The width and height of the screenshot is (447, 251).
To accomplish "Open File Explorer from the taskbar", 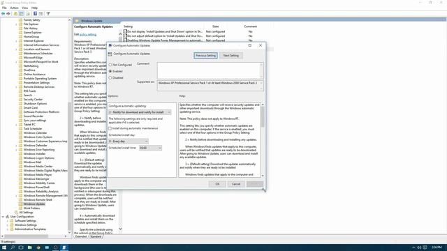I will [x=29, y=248].
